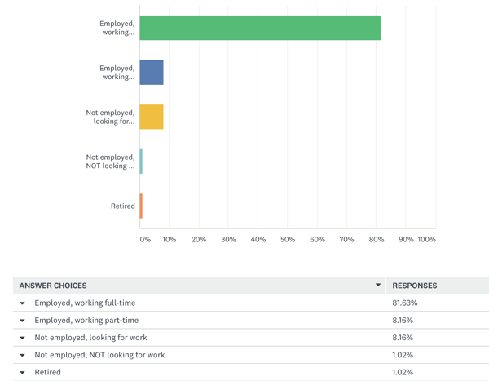Expand the Not employed, NOT looking arrow
The height and width of the screenshot is (381, 489).
[x=23, y=355]
